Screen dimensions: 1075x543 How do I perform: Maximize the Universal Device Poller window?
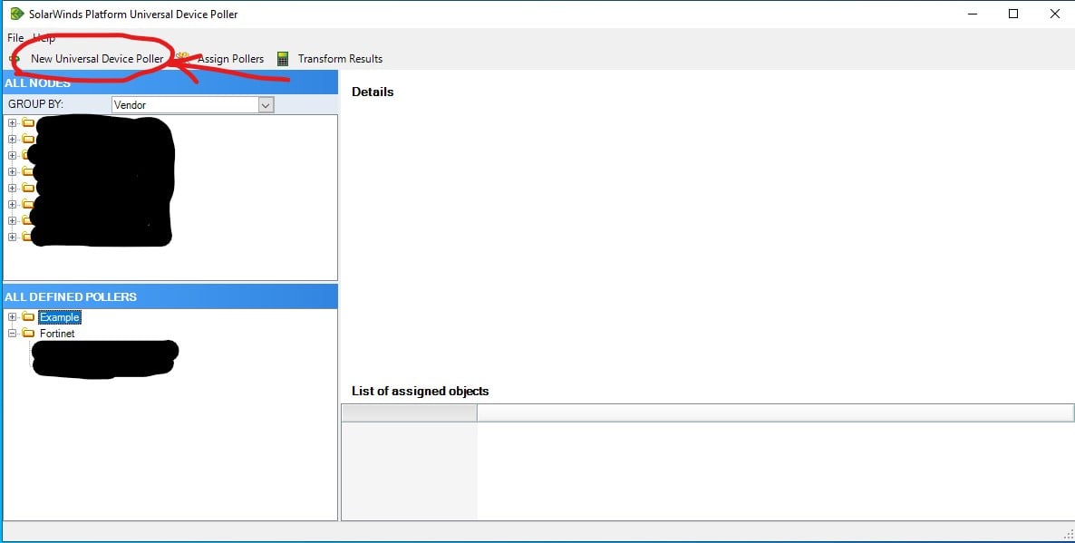1013,14
